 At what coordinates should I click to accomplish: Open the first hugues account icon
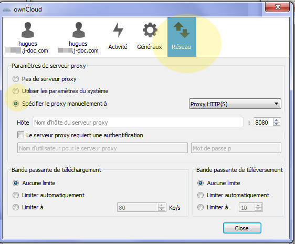click(x=28, y=30)
